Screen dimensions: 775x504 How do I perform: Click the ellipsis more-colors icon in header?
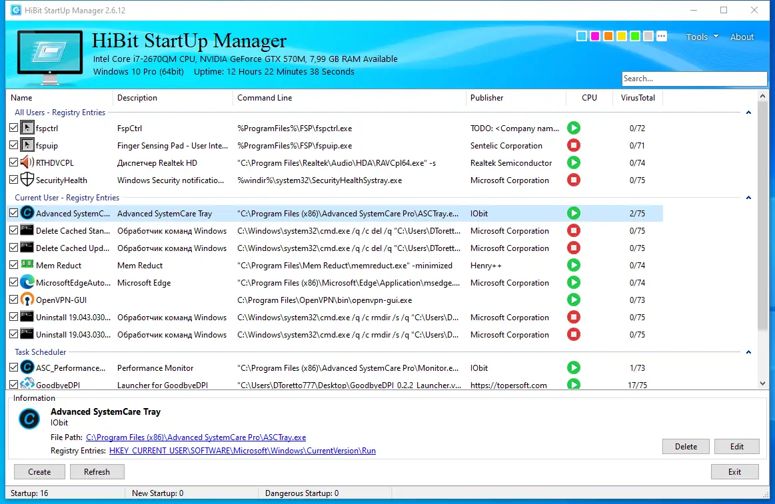661,36
